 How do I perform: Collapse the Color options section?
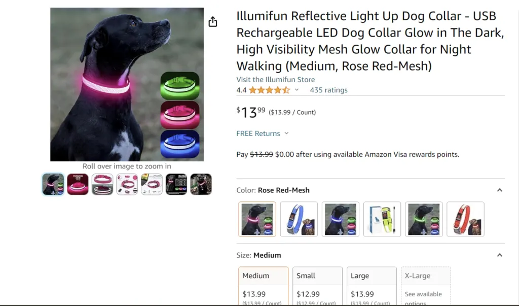499,190
